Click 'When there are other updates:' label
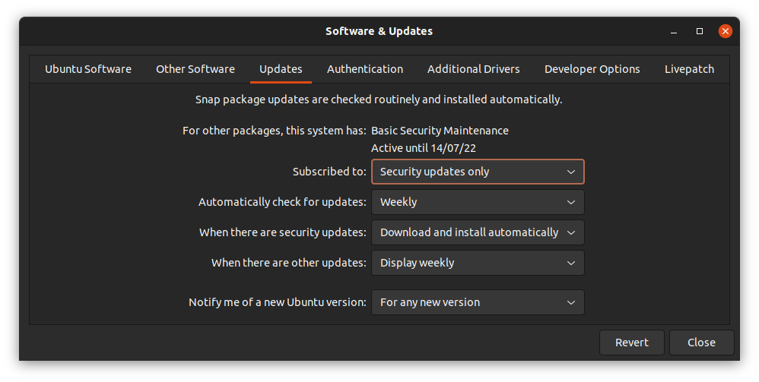The width and height of the screenshot is (759, 382). (x=289, y=263)
